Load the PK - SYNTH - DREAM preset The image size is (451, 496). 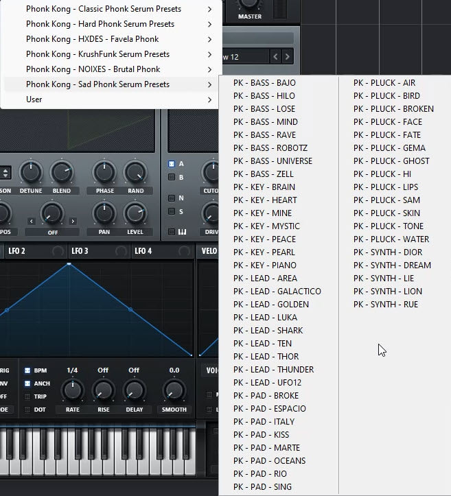point(392,265)
